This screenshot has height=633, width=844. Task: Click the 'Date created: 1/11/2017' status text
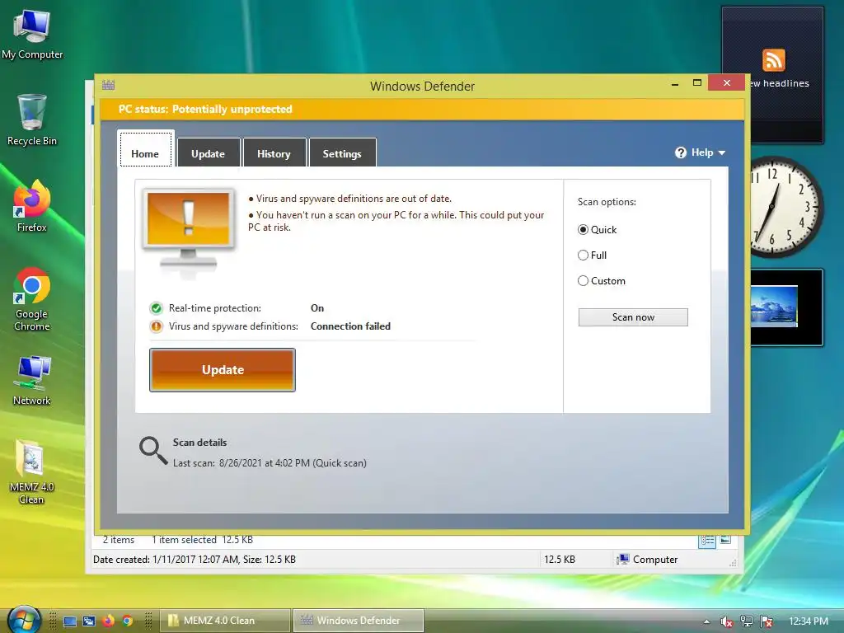coord(195,560)
